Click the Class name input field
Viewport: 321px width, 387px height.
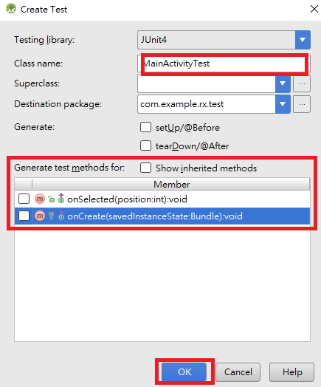pos(224,64)
